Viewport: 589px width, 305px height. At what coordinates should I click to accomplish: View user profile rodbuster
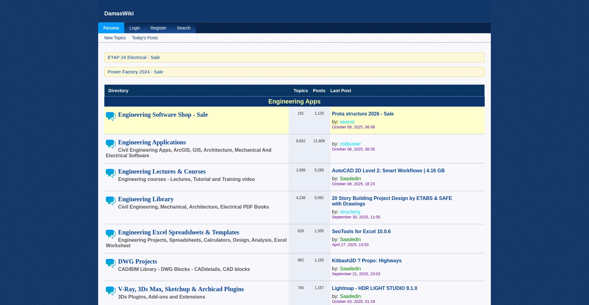(350, 144)
